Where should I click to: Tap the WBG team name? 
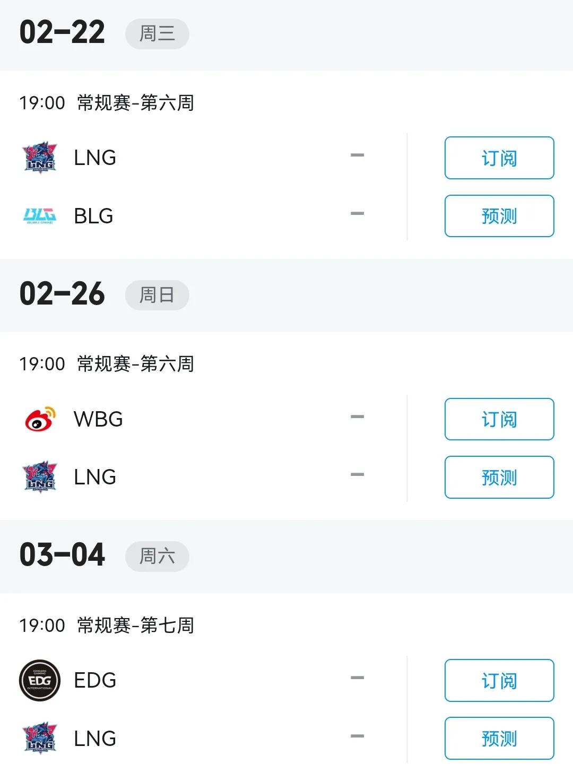98,419
